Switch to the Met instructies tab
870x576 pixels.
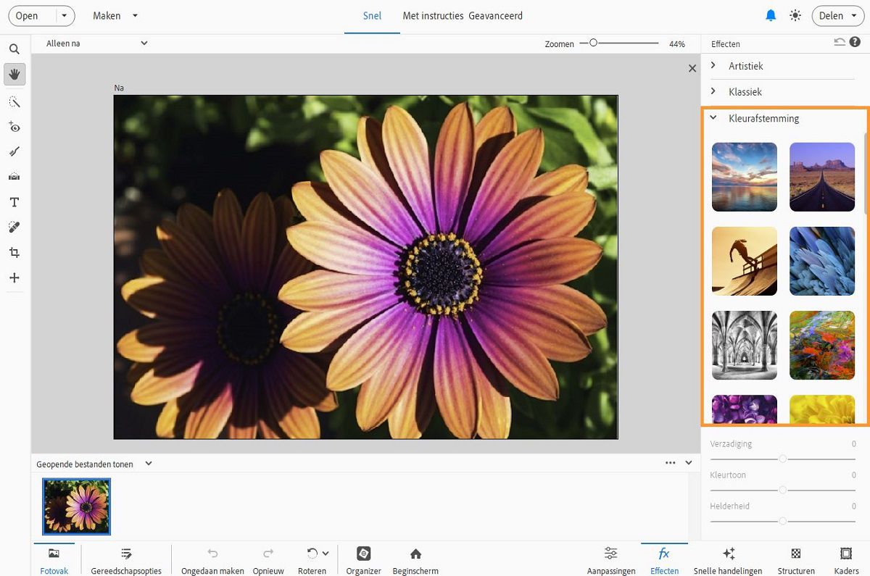point(433,16)
